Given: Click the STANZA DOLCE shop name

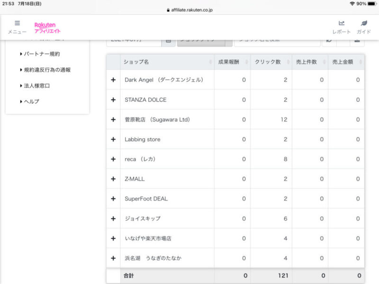Looking at the screenshot, I should pyautogui.click(x=145, y=100).
